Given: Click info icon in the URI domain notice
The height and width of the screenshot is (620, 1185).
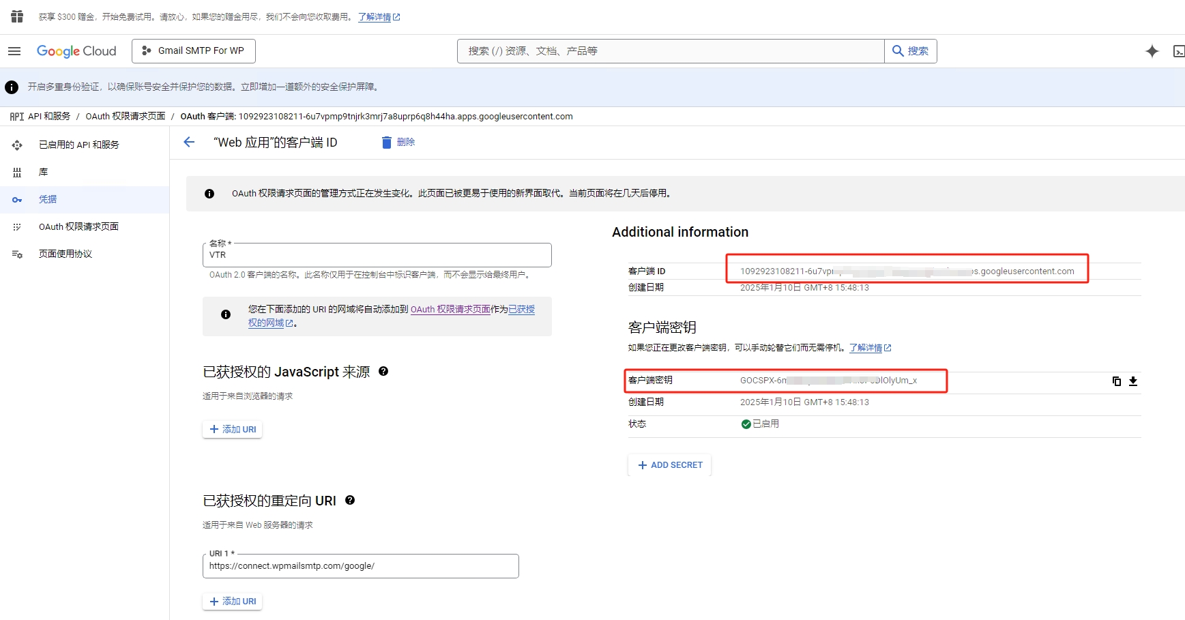Looking at the screenshot, I should tap(226, 314).
